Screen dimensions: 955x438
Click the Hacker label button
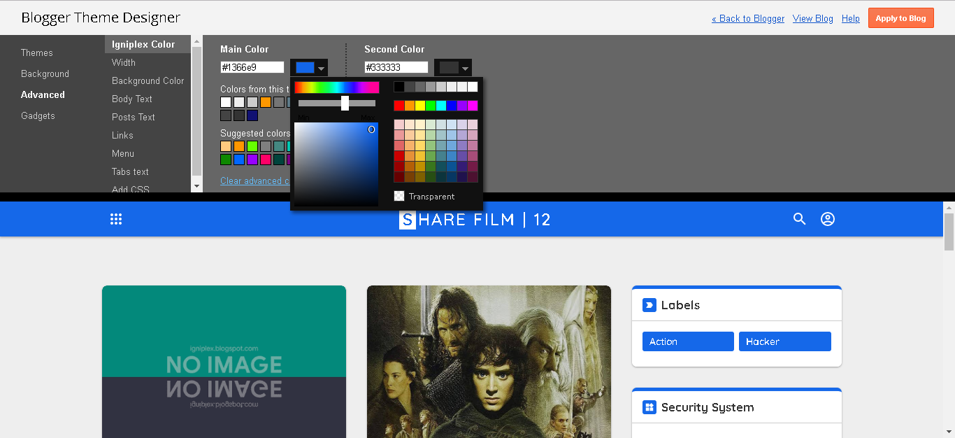(785, 341)
